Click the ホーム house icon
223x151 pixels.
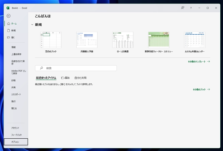[x=9, y=24]
